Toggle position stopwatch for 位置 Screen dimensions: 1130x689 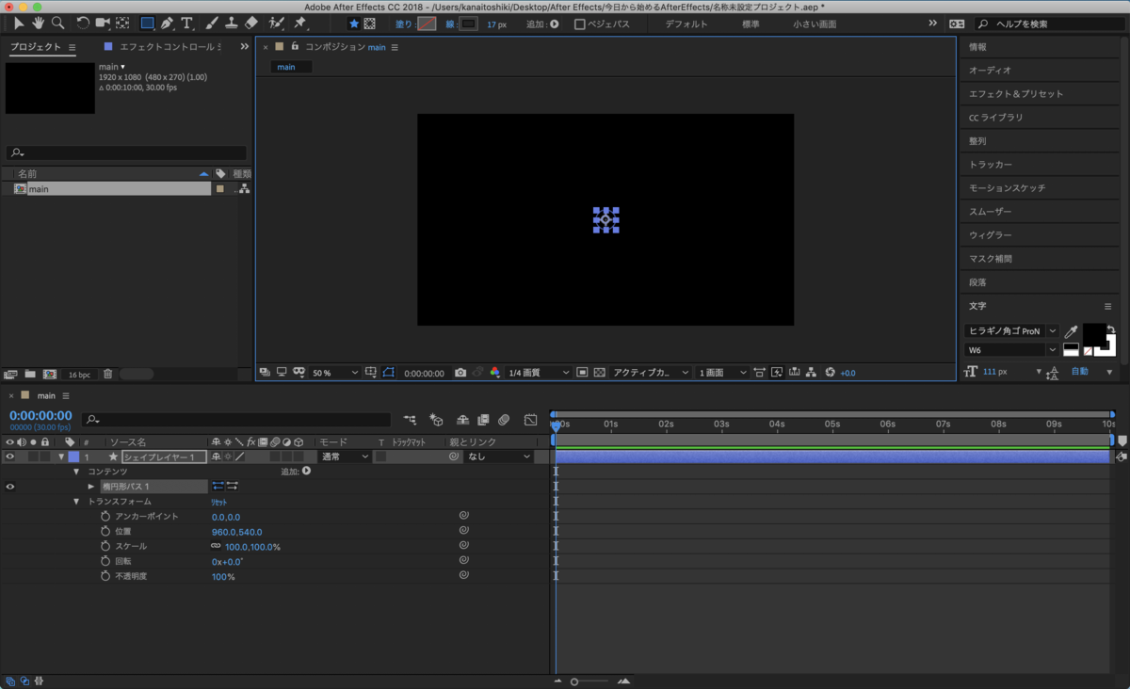[105, 532]
